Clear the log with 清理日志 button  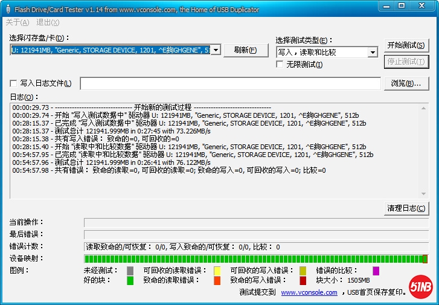[x=406, y=208]
